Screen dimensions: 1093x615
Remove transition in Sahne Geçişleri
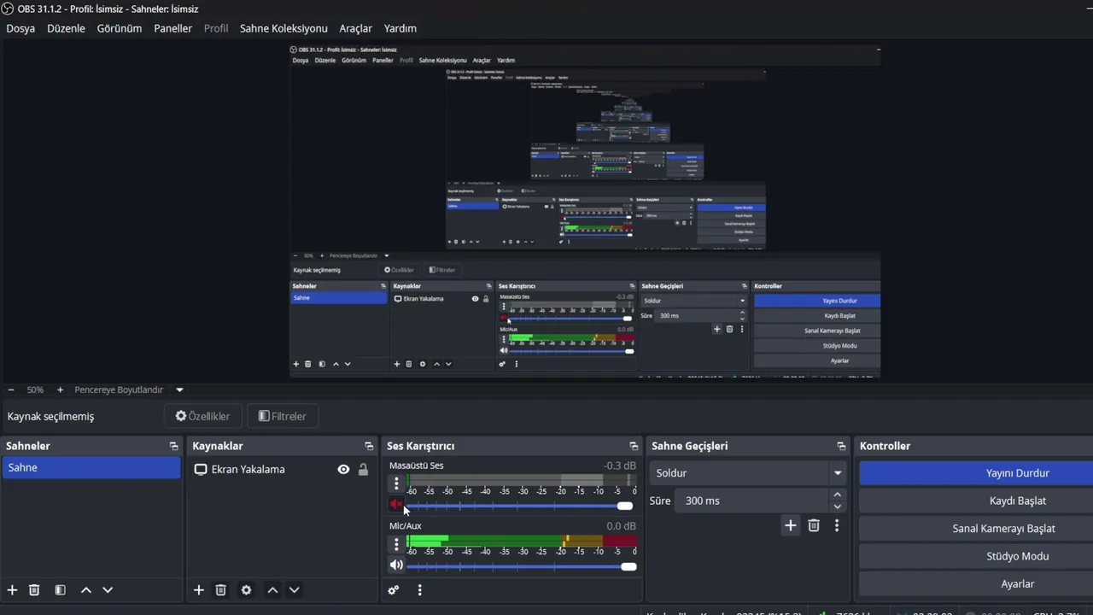click(814, 526)
